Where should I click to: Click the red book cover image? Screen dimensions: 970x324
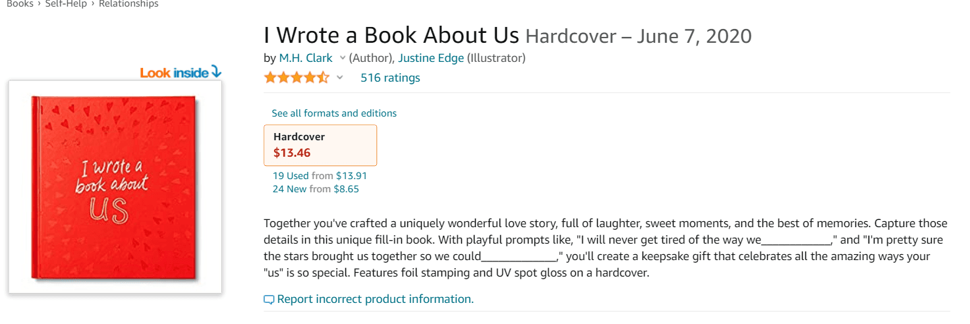click(x=115, y=188)
